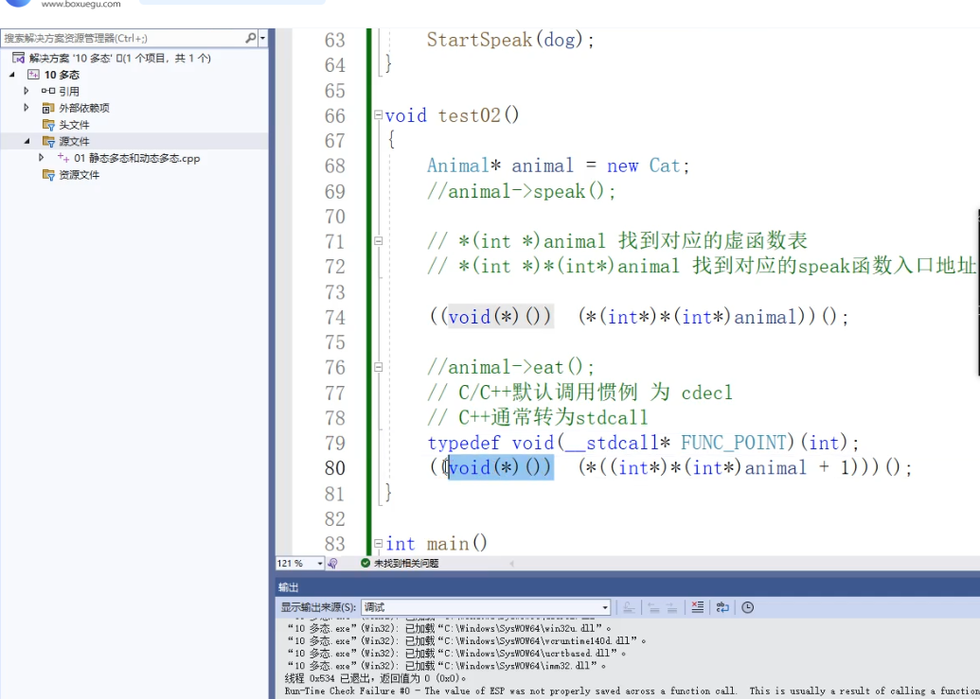Focus the Solution Explorer search box
The width and height of the screenshot is (980, 699).
point(123,38)
